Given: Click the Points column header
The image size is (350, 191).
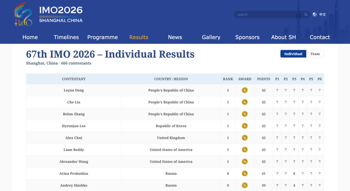Looking at the screenshot, I should (263, 79).
